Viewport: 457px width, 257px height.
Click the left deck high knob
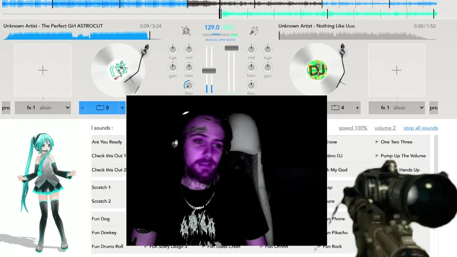click(x=173, y=49)
